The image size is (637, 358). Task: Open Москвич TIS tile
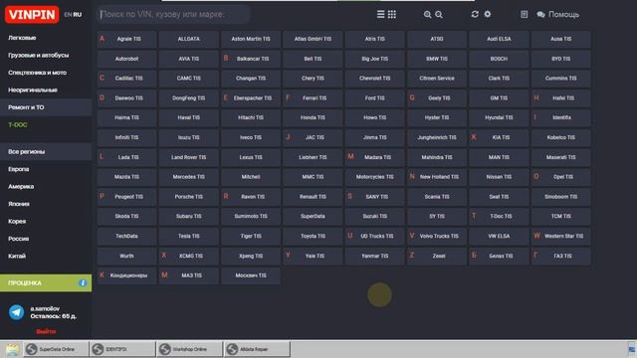(x=251, y=275)
